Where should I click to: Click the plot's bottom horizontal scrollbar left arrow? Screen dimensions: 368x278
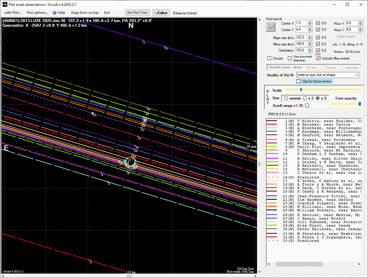(x=3, y=276)
